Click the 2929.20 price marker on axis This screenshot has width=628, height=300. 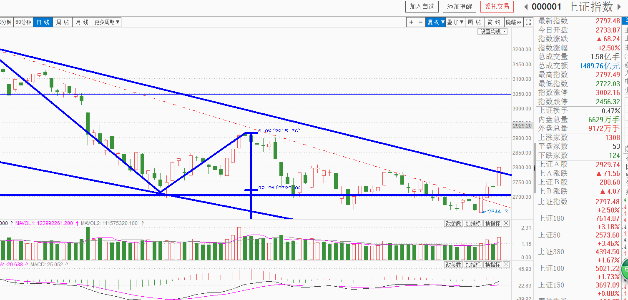523,125
